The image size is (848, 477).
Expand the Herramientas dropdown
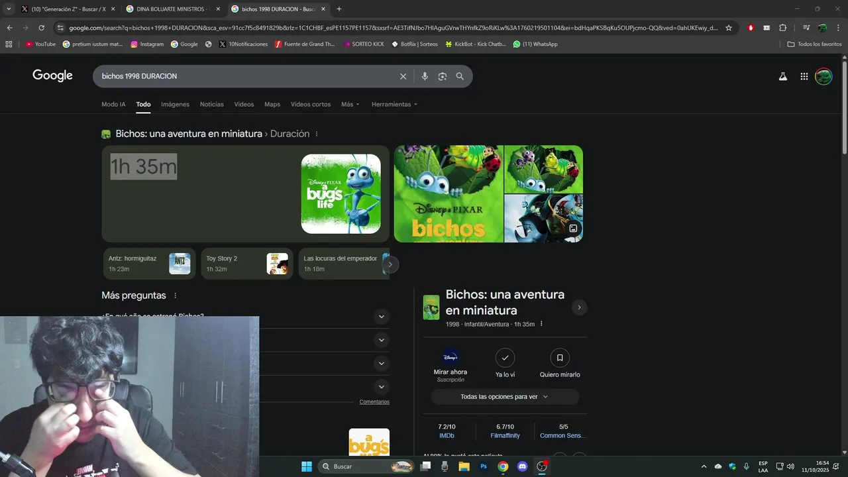(x=394, y=104)
